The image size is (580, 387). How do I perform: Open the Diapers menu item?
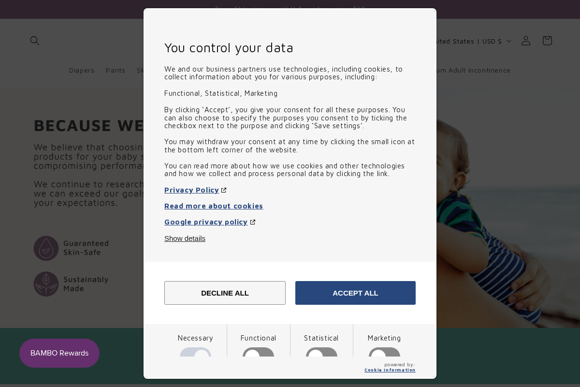[x=82, y=70]
